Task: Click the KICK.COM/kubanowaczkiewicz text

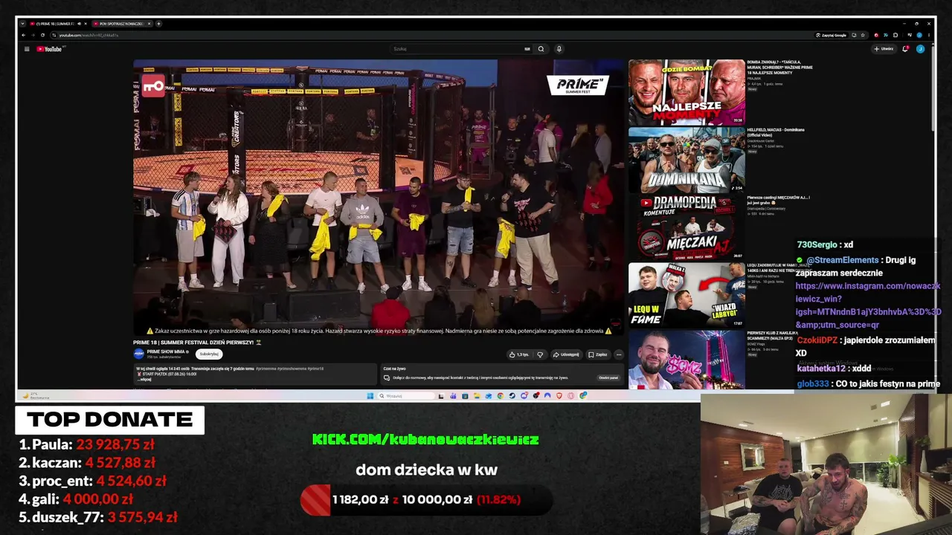Action: [425, 439]
